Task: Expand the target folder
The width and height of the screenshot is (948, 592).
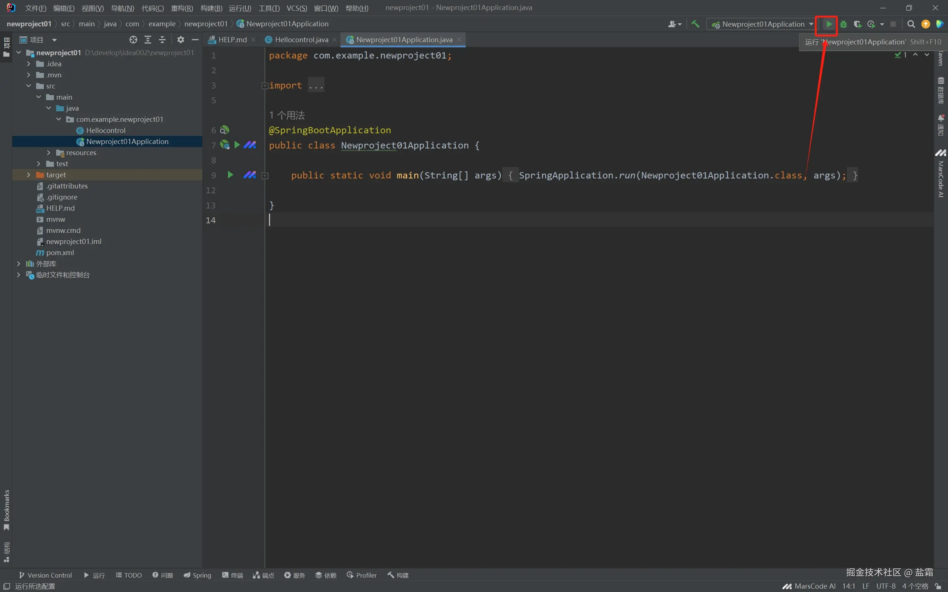Action: 29,175
